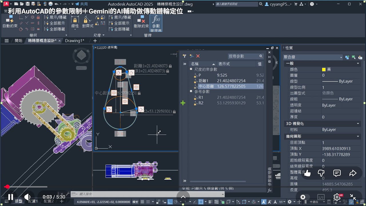Open the Parameters Manager (參數管理員) button
Screen dimensions: 366x206
click(x=156, y=23)
